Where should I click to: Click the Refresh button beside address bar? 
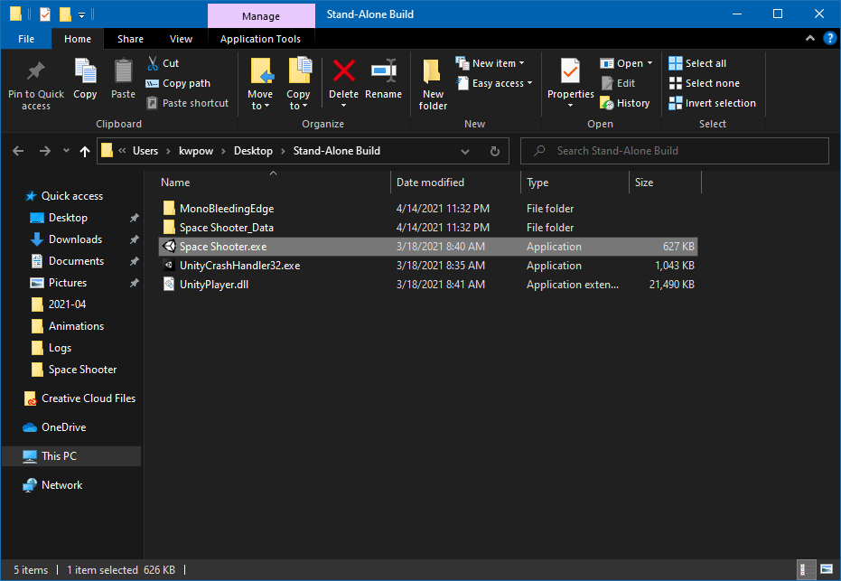494,151
